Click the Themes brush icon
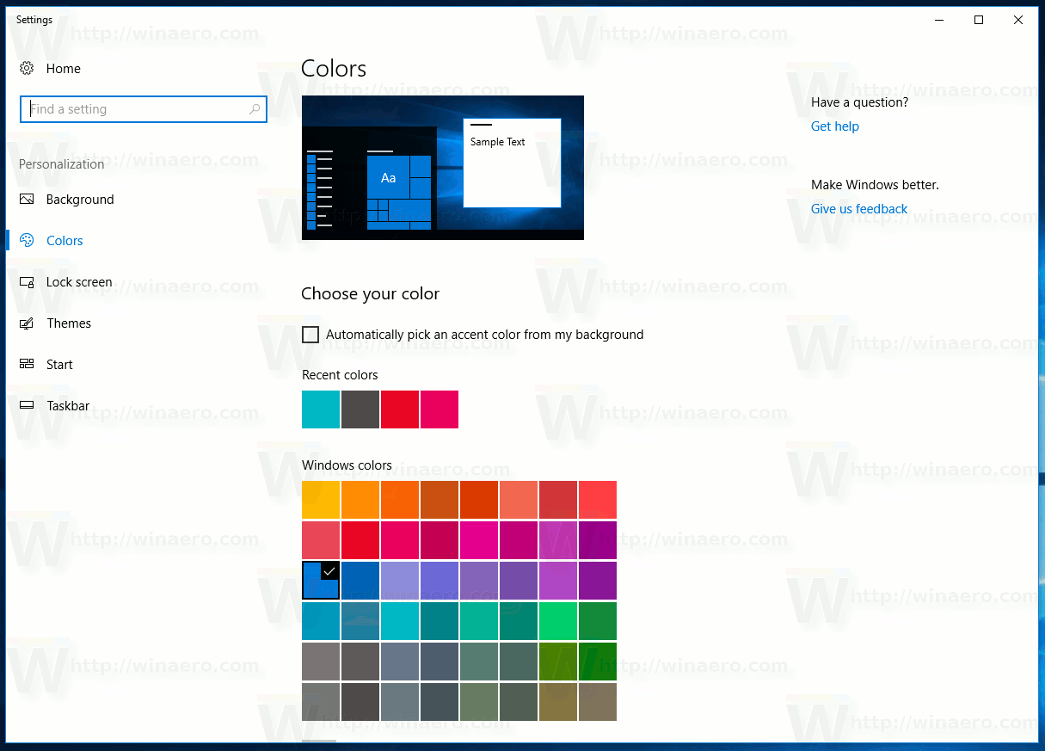 click(27, 323)
